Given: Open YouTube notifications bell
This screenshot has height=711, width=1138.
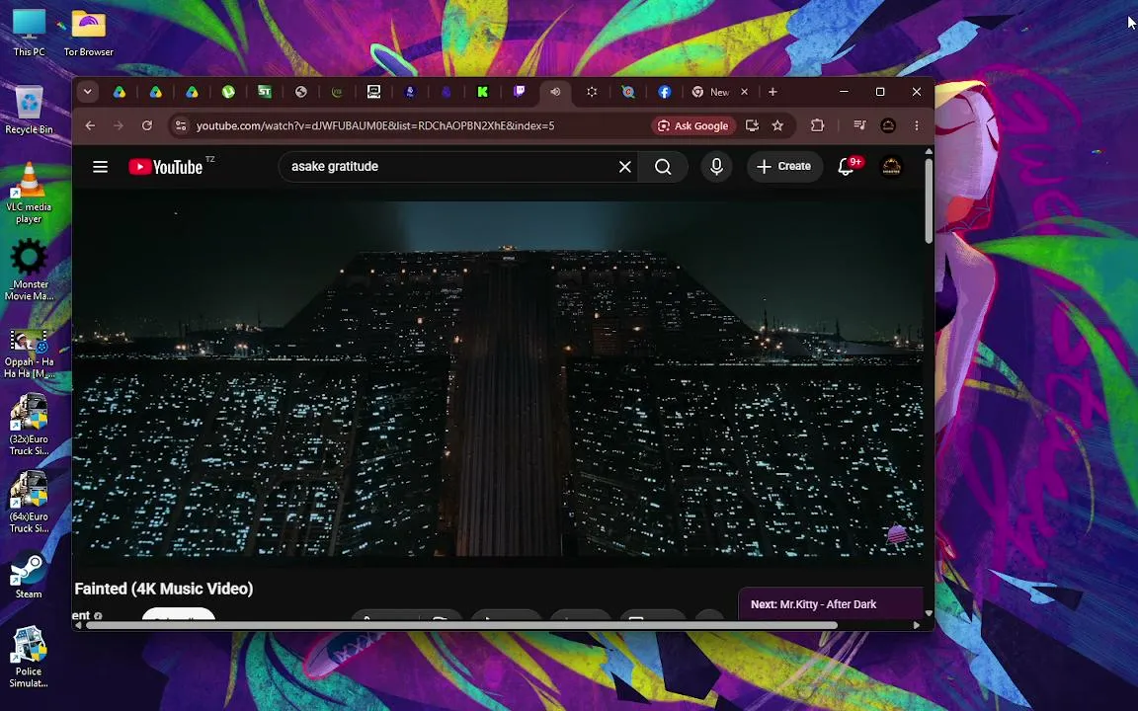Looking at the screenshot, I should pyautogui.click(x=847, y=167).
